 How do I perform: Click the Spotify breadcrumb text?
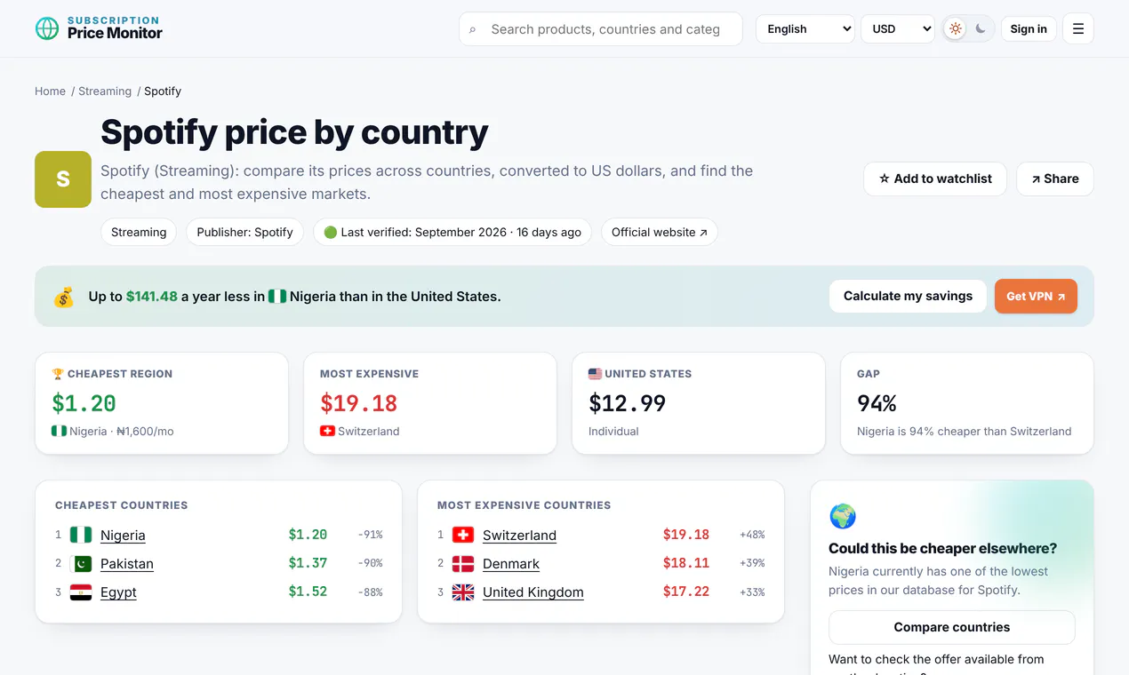tap(163, 91)
